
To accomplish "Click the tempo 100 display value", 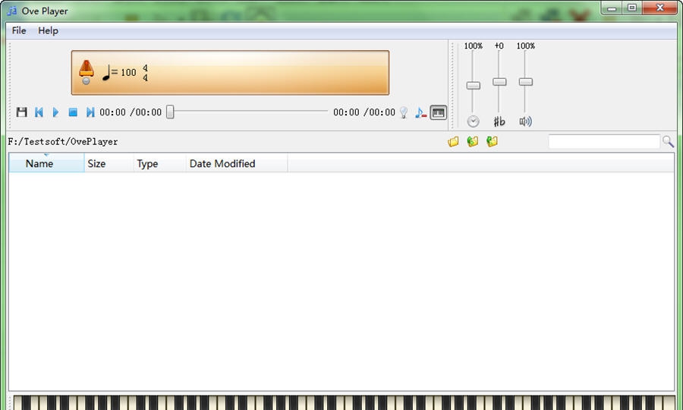I will coord(128,72).
